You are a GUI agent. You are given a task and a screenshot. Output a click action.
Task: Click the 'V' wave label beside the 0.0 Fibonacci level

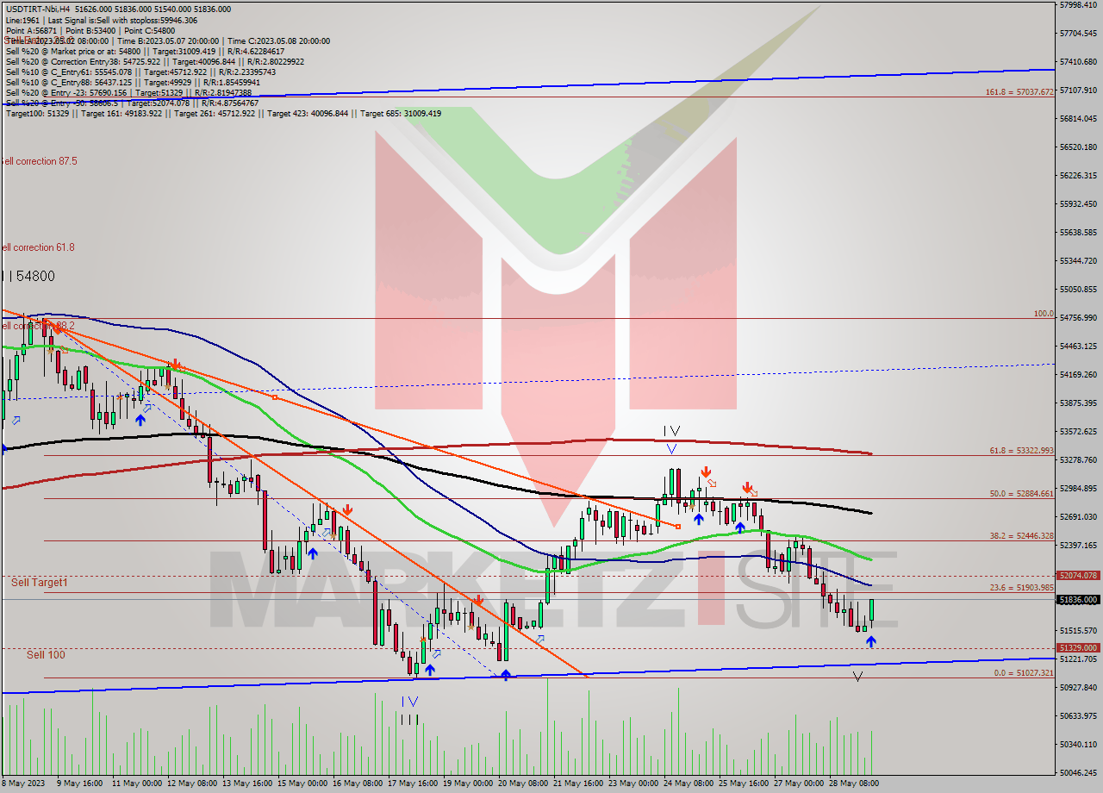pos(857,677)
